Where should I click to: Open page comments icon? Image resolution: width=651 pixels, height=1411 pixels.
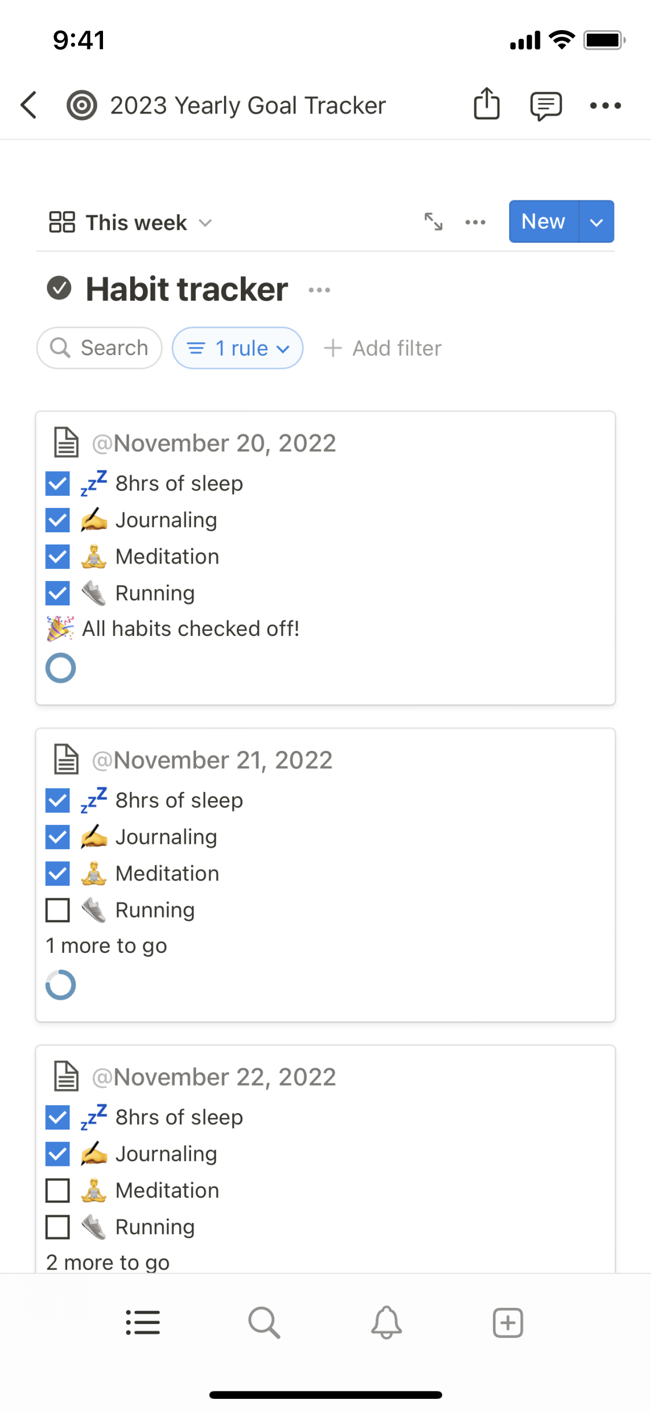pyautogui.click(x=546, y=105)
